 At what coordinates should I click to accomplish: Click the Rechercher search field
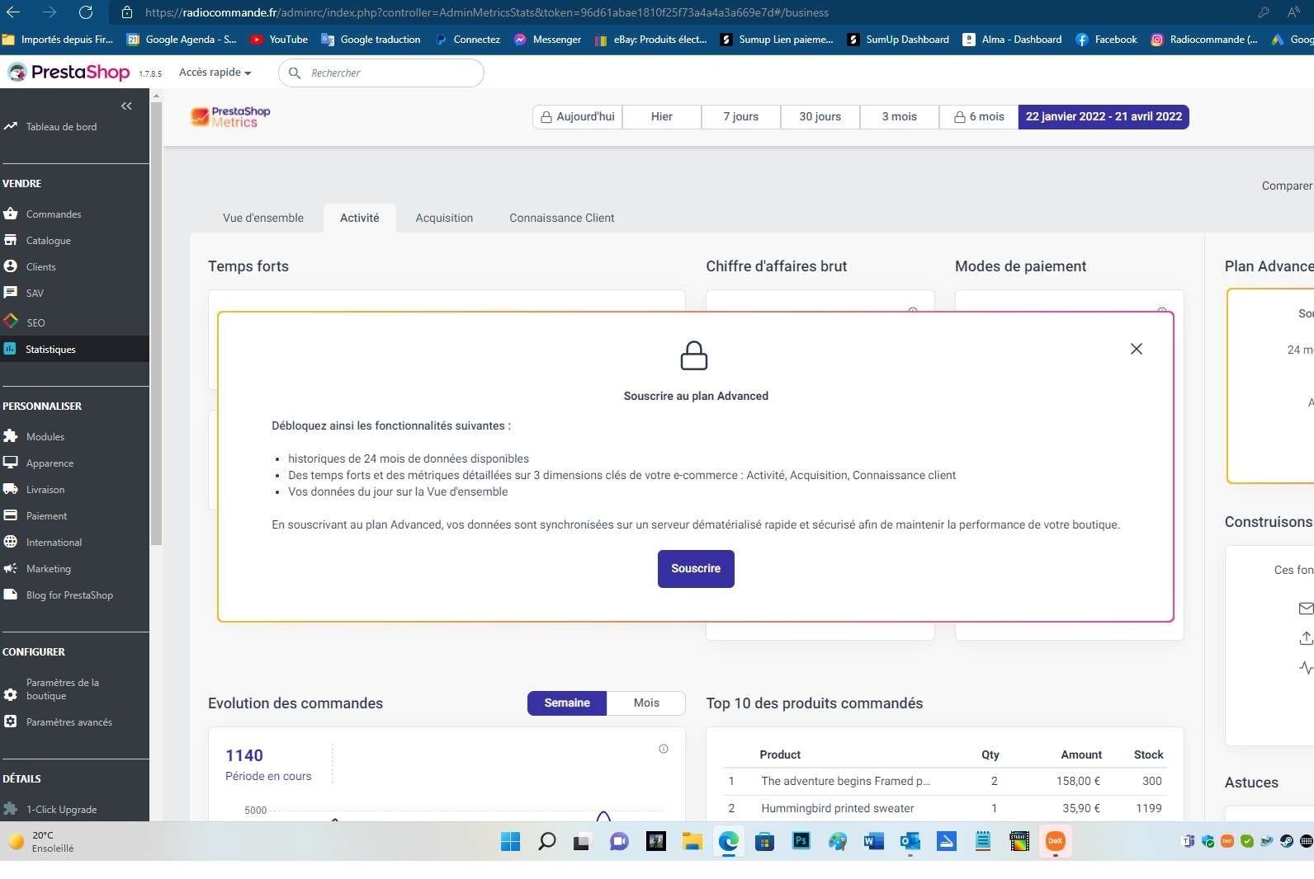tap(381, 73)
